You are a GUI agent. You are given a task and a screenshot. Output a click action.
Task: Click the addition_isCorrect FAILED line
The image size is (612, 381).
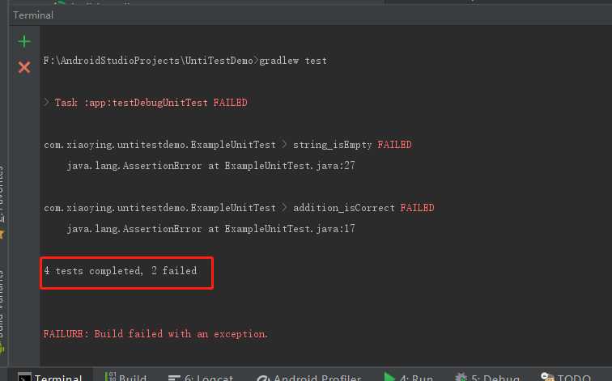(x=239, y=208)
